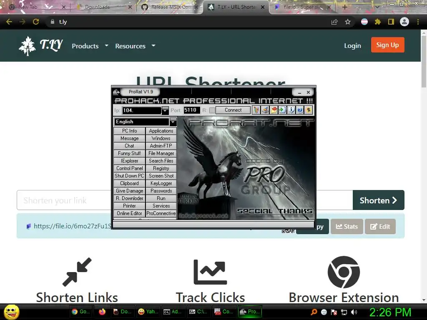The height and width of the screenshot is (320, 427).
Task: Click the page vertical scrollbar thumb
Action: (x=424, y=61)
